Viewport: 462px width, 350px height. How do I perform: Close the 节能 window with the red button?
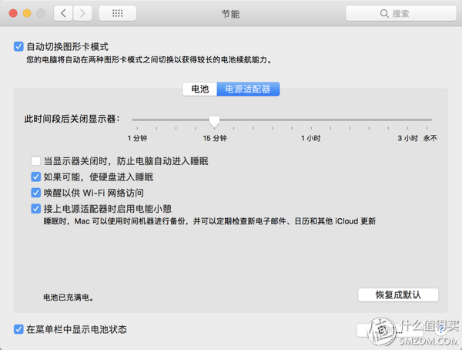(13, 13)
